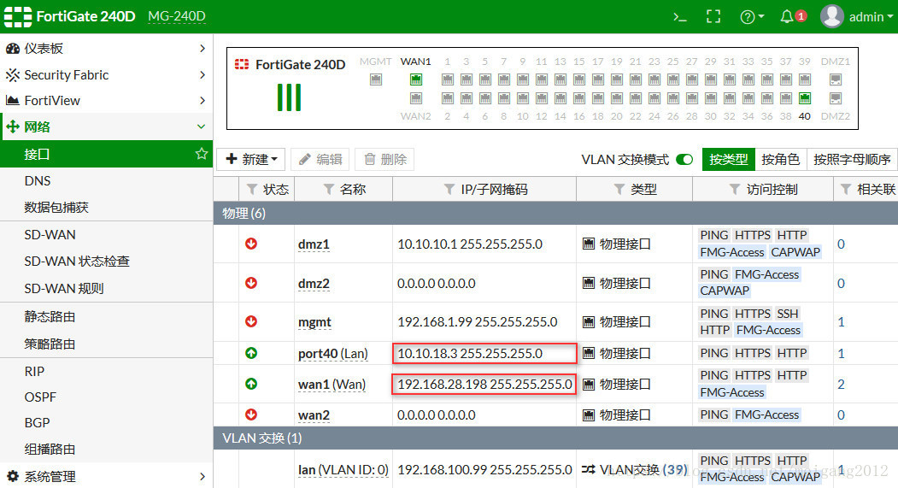
Task: Enter full screen mode icon
Action: 713,16
